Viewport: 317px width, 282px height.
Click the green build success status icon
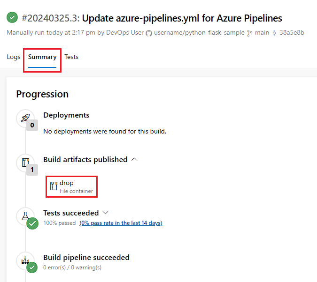pos(12,18)
